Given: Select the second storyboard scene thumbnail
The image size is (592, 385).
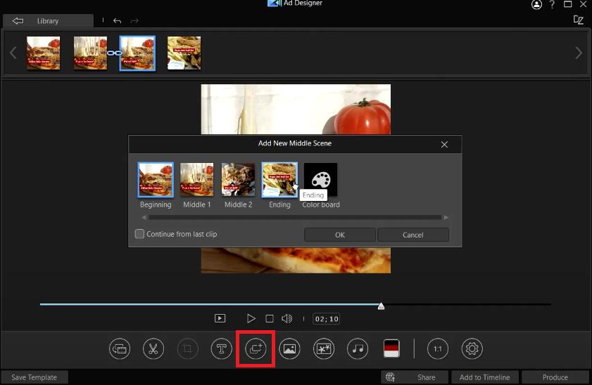Looking at the screenshot, I should tap(90, 53).
